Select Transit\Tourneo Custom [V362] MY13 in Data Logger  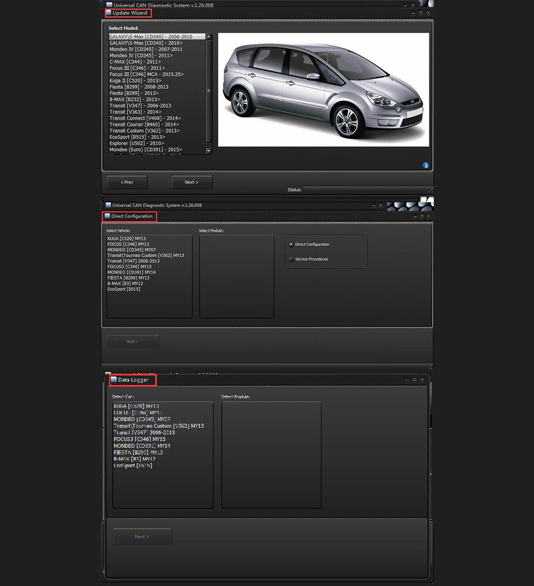pos(159,425)
